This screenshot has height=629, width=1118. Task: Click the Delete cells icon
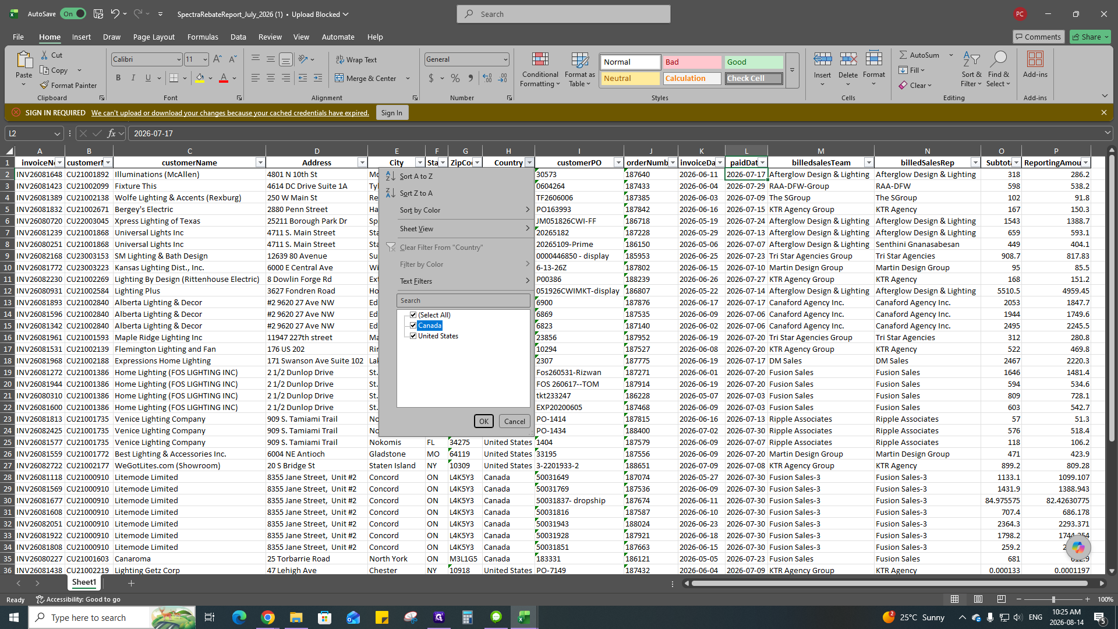tap(848, 59)
